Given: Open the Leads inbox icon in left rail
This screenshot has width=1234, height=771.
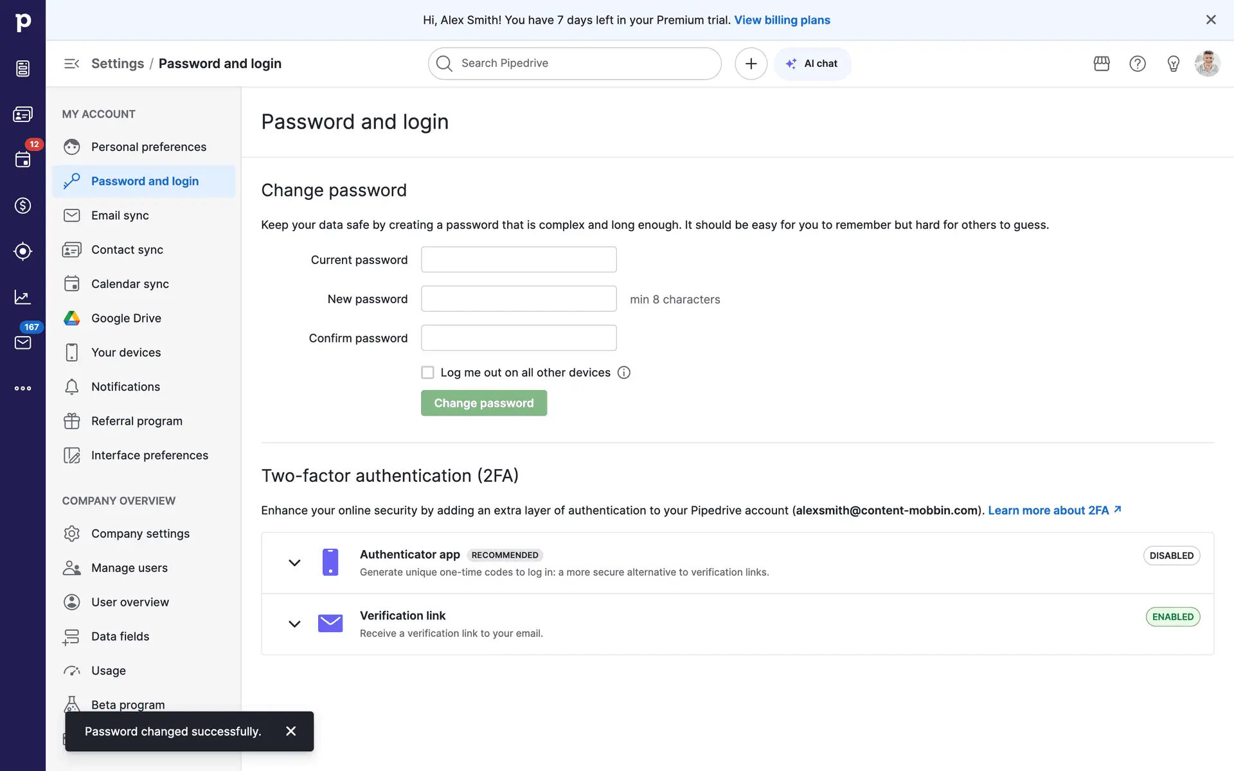Looking at the screenshot, I should [x=22, y=69].
